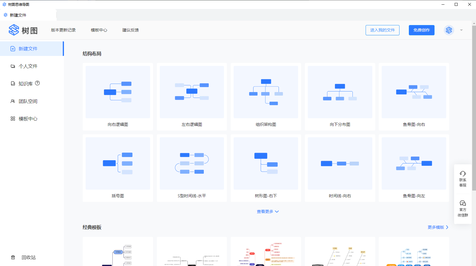Pick the 鱼骨图-向右 layout thumbnail
This screenshot has height=266, width=476.
[414, 92]
